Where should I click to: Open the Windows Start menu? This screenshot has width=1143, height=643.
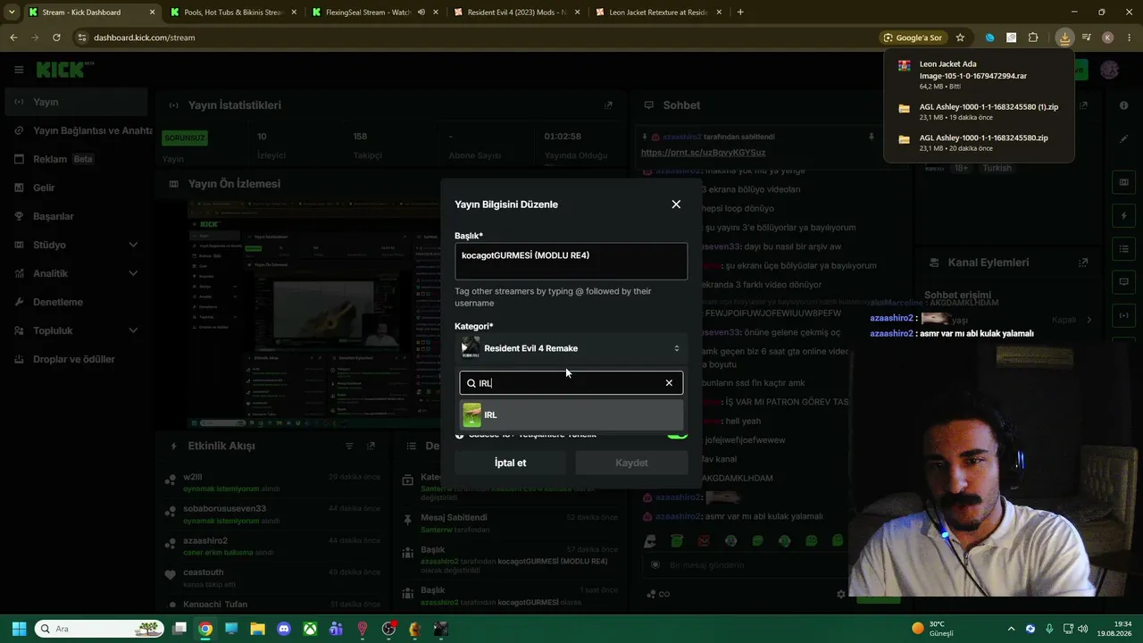pyautogui.click(x=19, y=629)
